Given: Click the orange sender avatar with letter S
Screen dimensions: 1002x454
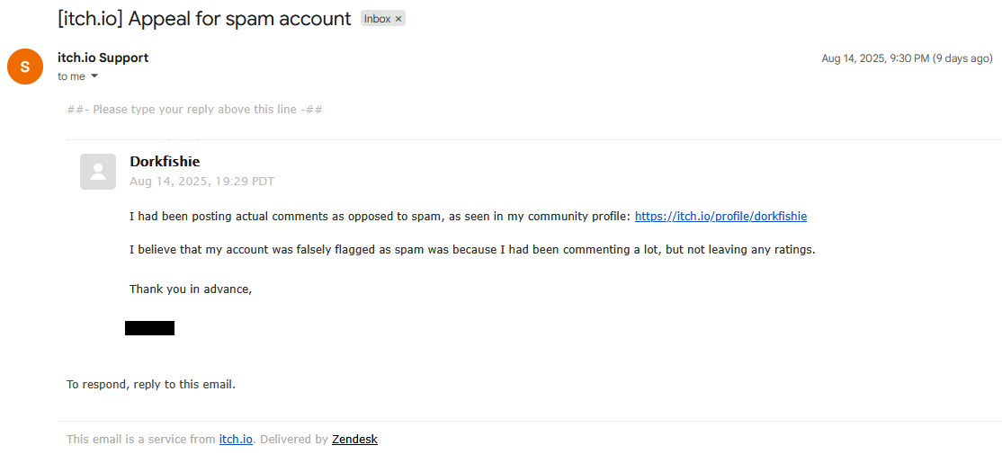Looking at the screenshot, I should tap(25, 67).
